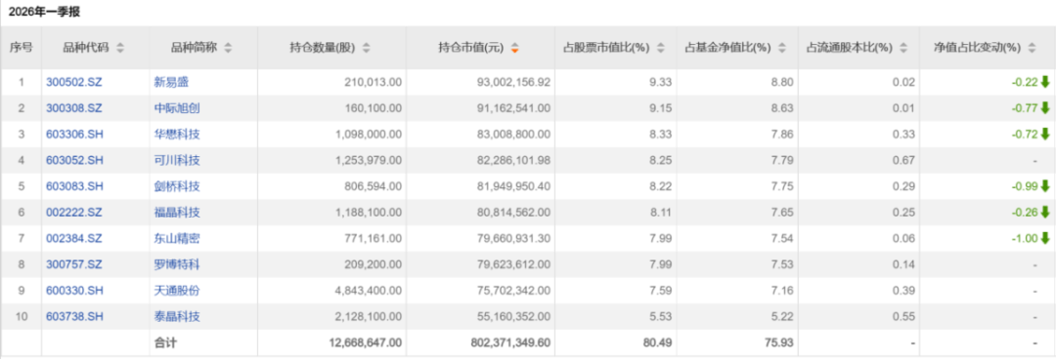The height and width of the screenshot is (360, 1056).
Task: Sort by 占基金净值比(%) column arrows
Action: point(782,48)
